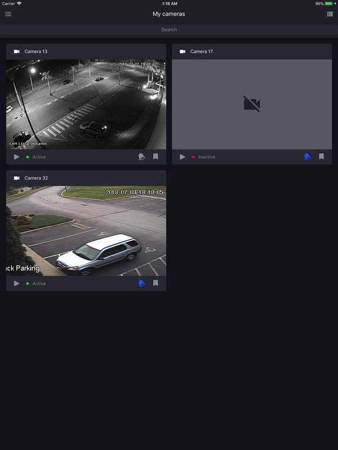Play the Camera 17 stream
The width and height of the screenshot is (338, 450).
(182, 157)
